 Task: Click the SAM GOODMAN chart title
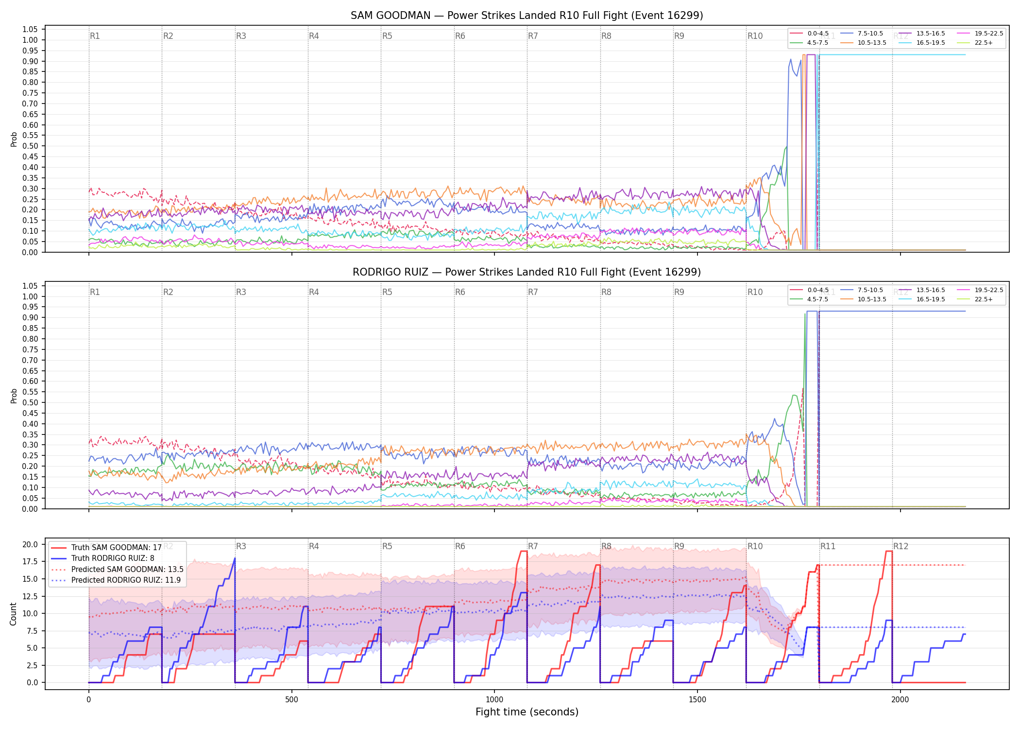tap(527, 16)
